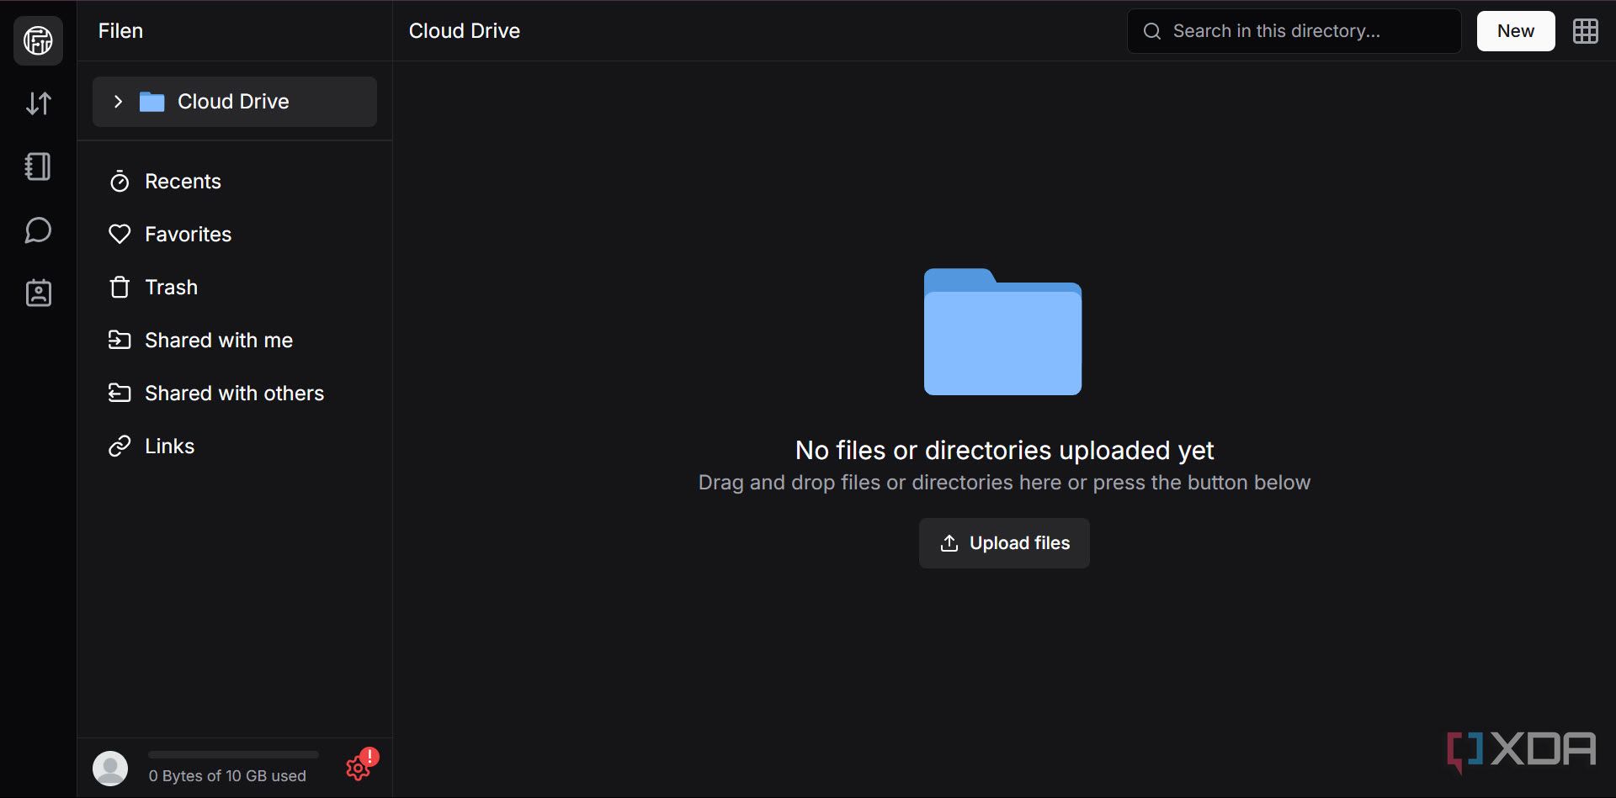Click the New button
This screenshot has height=798, width=1616.
point(1515,31)
